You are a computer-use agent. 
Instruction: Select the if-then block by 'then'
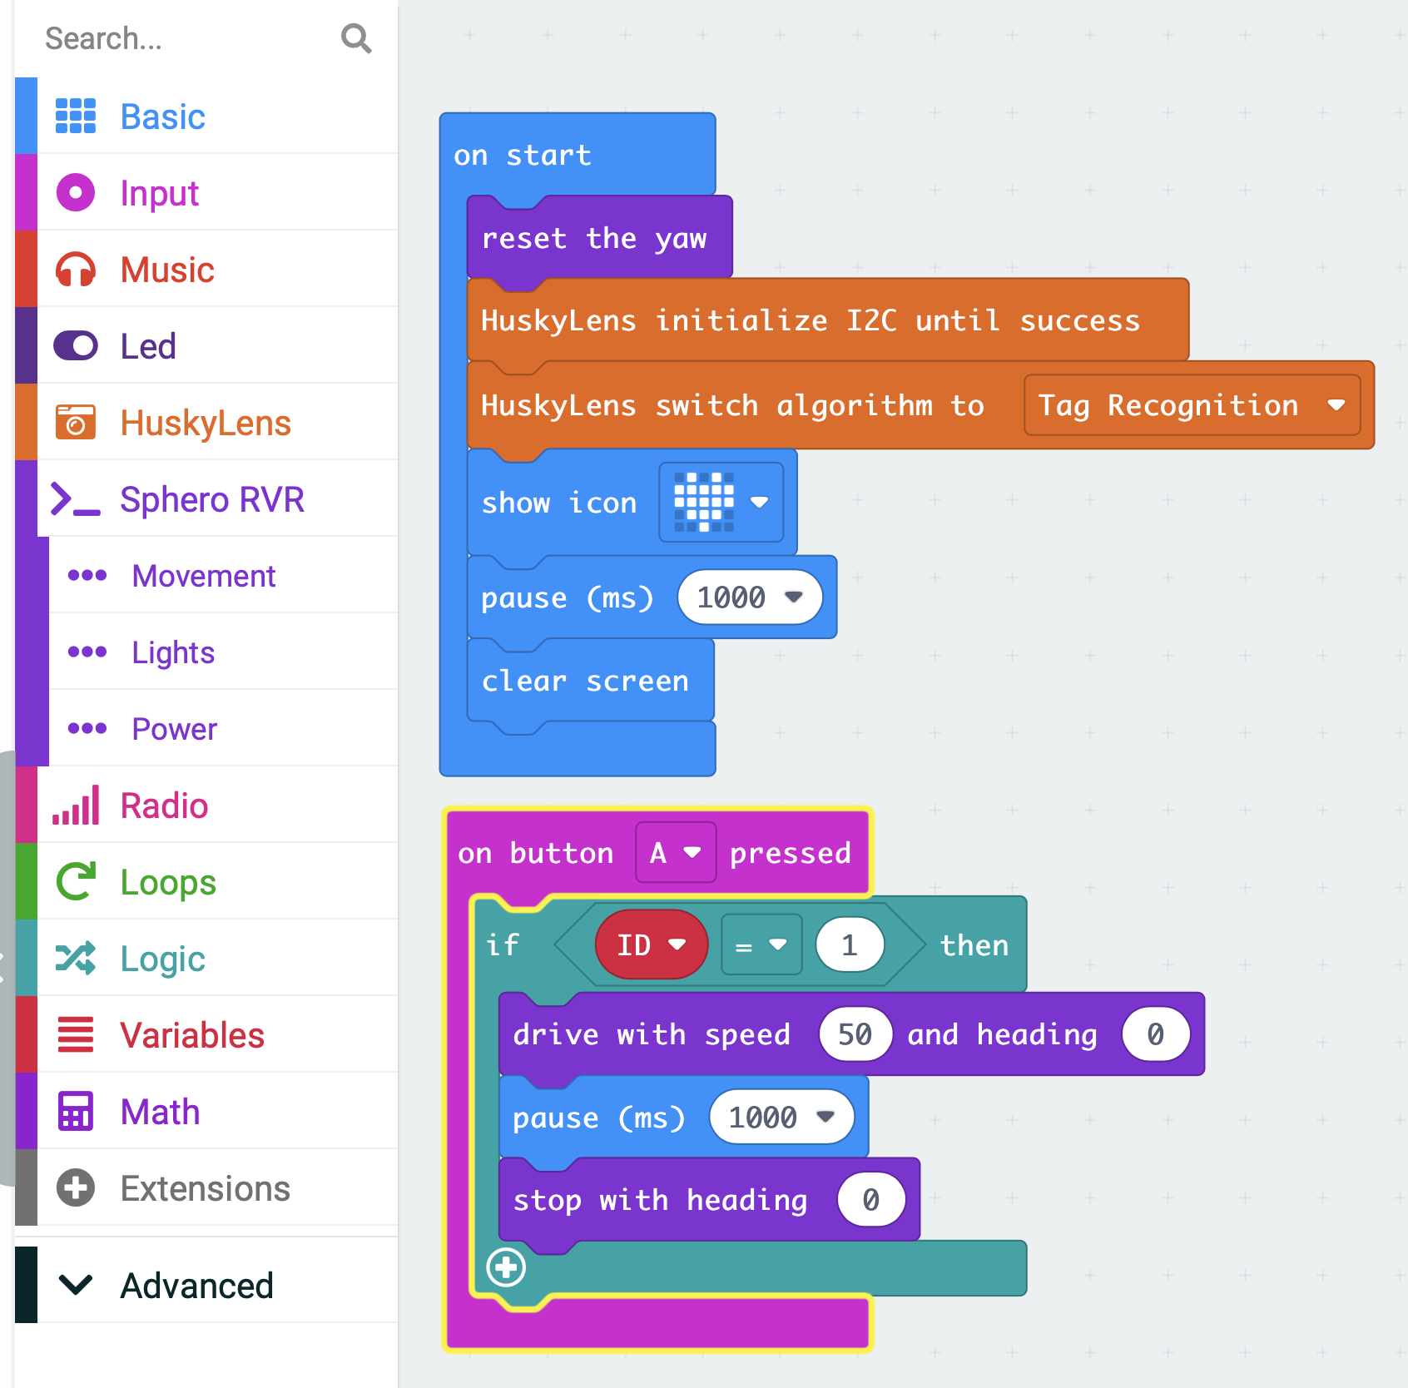tap(974, 945)
